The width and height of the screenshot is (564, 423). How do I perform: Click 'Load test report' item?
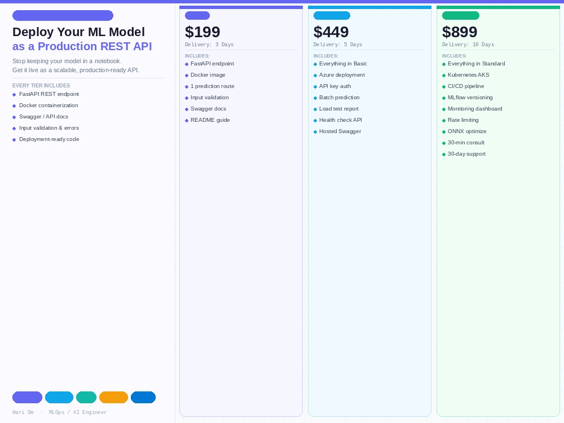[x=339, y=109]
